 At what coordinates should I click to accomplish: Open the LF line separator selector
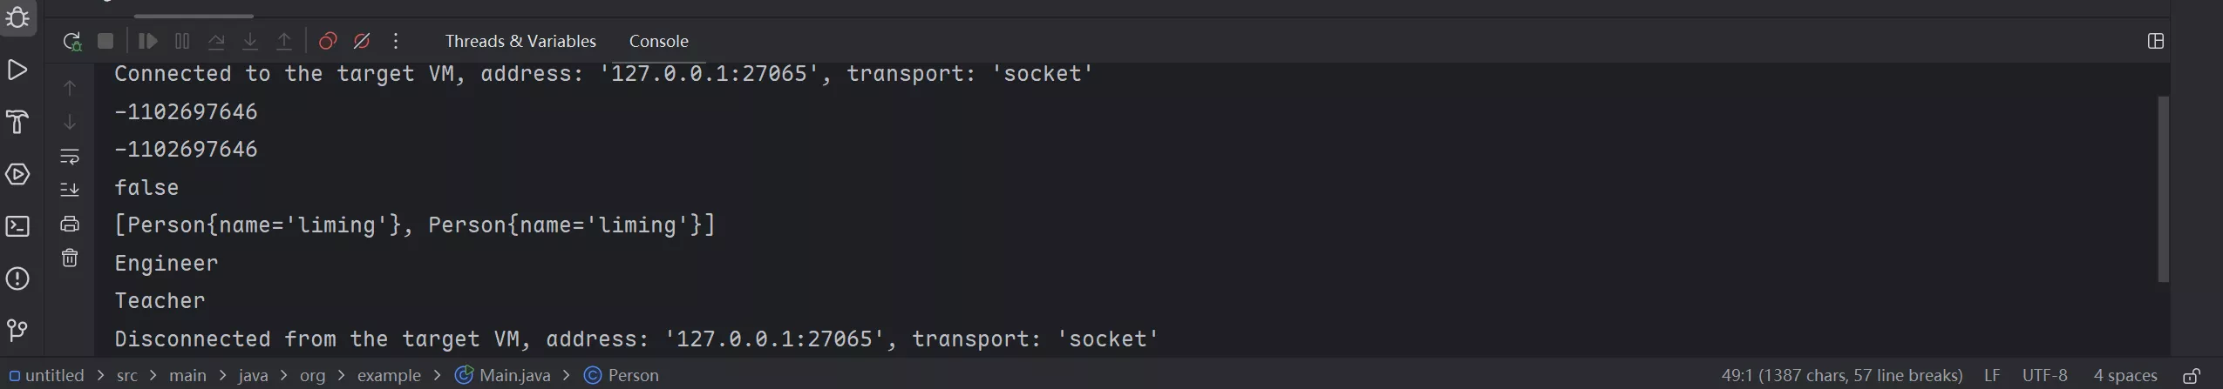point(1992,376)
